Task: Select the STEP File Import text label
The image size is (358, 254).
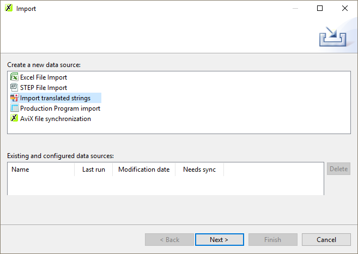Action: [x=44, y=88]
